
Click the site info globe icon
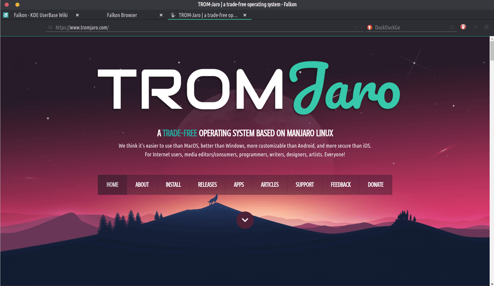[x=50, y=27]
